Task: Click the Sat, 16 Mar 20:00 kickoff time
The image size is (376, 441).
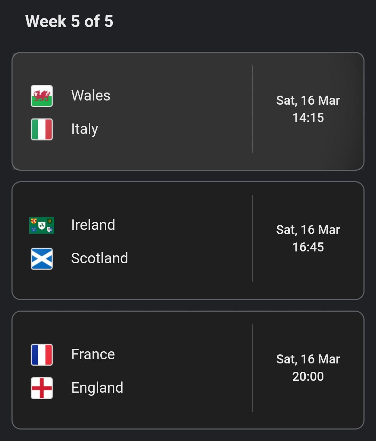Action: (x=308, y=368)
